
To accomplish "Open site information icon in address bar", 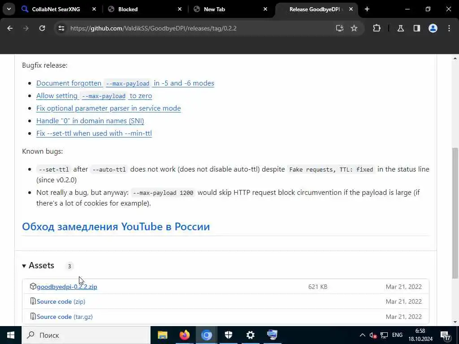I will [x=61, y=28].
